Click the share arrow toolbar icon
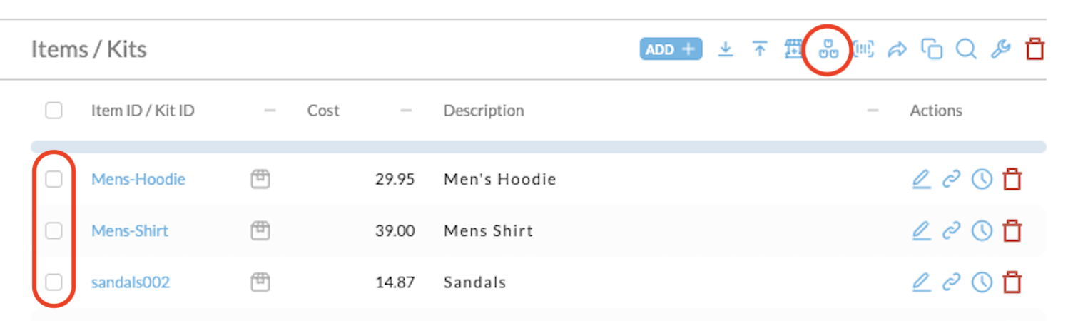This screenshot has height=321, width=1073. (x=897, y=49)
